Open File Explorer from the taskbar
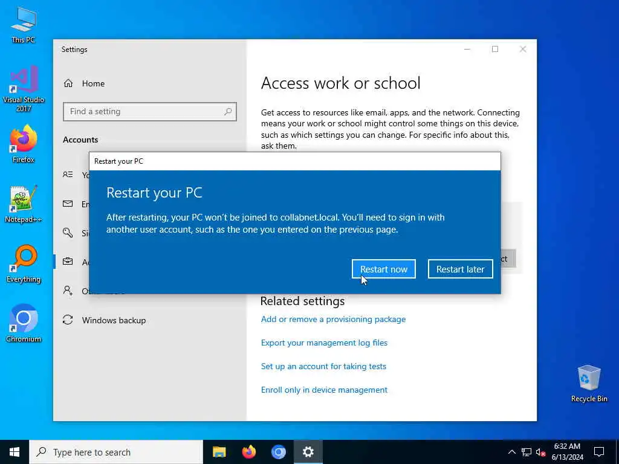 pyautogui.click(x=219, y=452)
